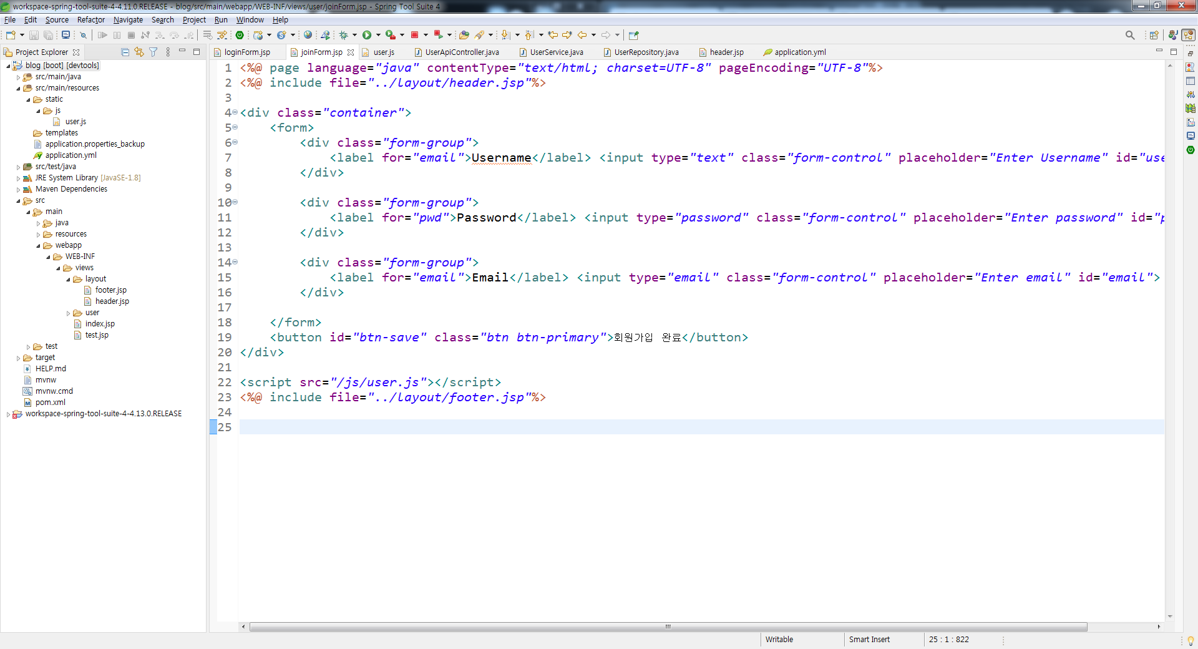Screen dimensions: 1198x649
Task: Close the joinForm.jsp editor tab
Action: click(351, 52)
